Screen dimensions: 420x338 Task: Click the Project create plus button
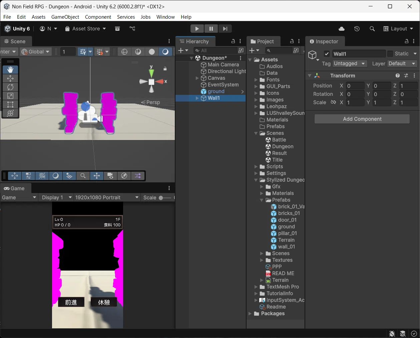point(254,50)
